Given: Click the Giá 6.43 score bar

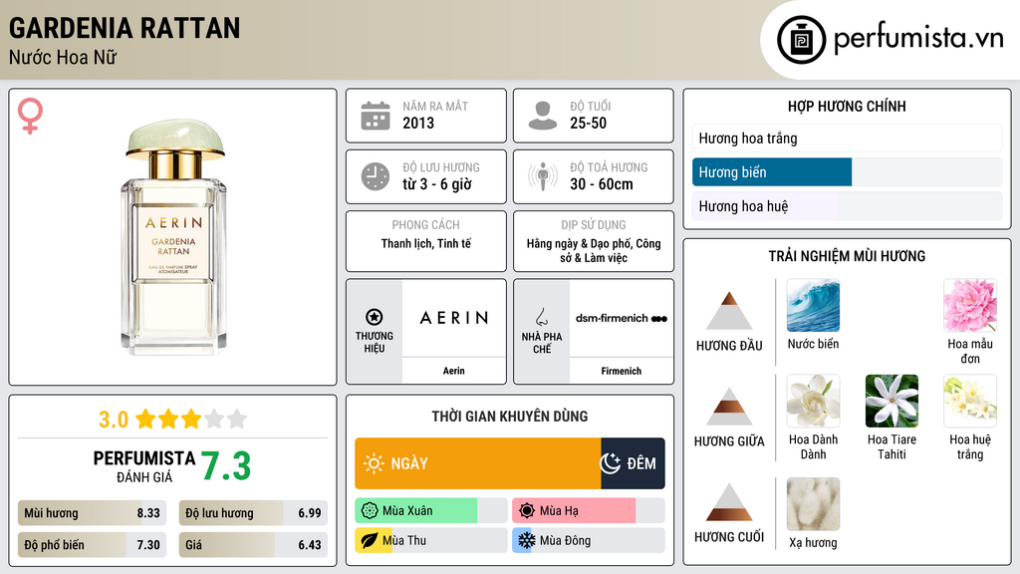Looking at the screenshot, I should point(253,545).
